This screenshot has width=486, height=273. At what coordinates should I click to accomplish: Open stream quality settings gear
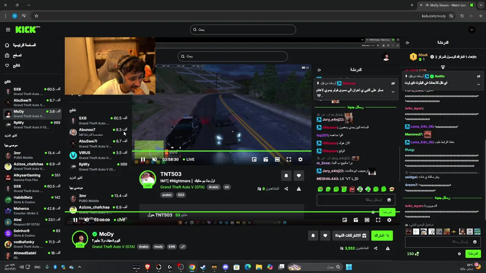(389, 220)
